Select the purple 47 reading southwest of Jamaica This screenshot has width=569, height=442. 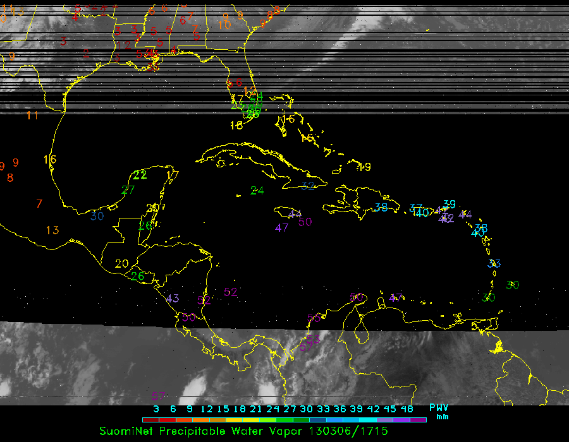click(282, 227)
